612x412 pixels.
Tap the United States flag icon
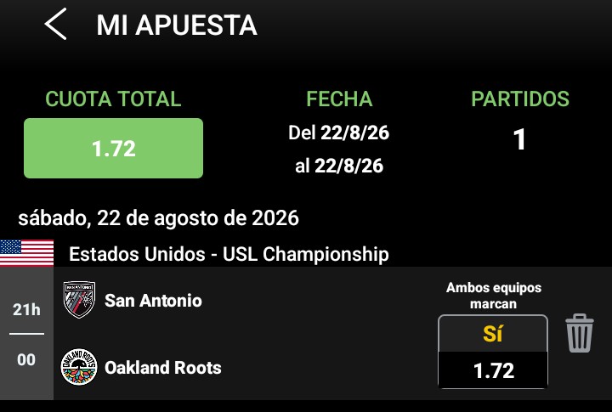pos(27,253)
